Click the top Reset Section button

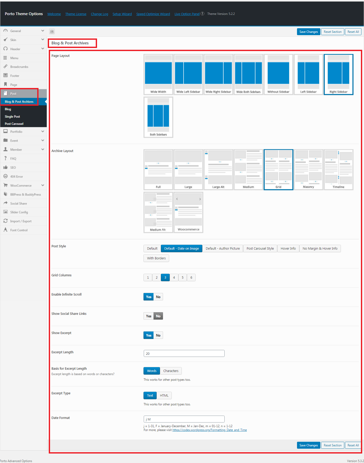332,32
